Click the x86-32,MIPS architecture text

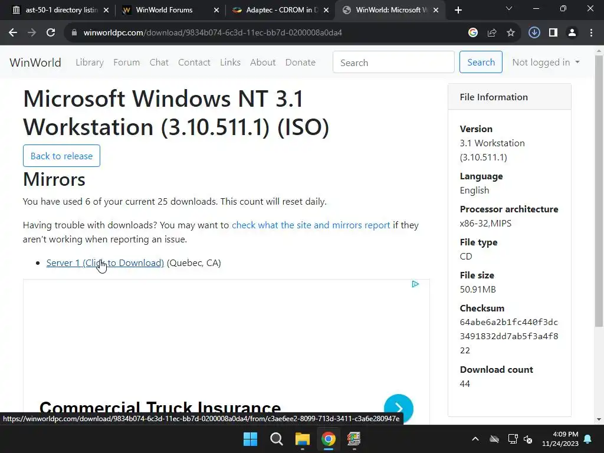[x=485, y=224]
